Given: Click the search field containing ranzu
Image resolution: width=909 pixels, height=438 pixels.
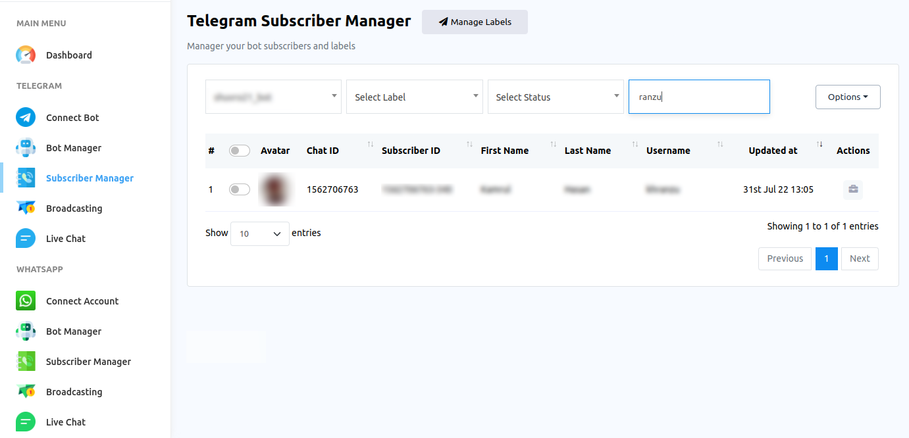Looking at the screenshot, I should [699, 97].
